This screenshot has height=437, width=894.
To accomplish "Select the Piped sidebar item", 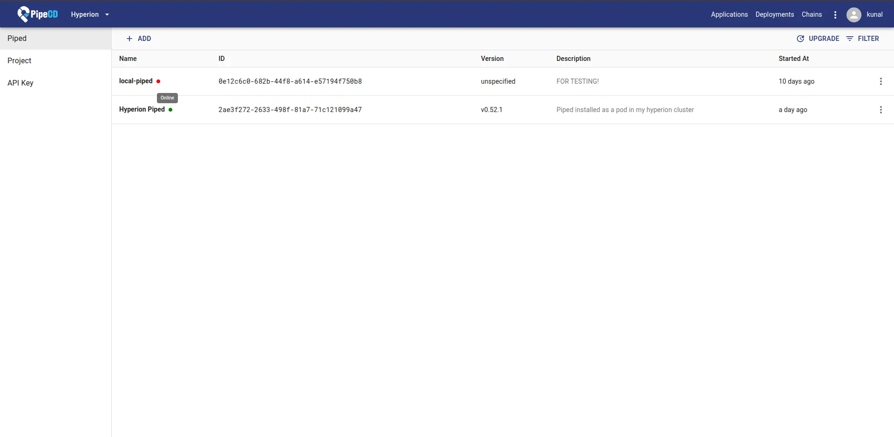I will 55,38.
